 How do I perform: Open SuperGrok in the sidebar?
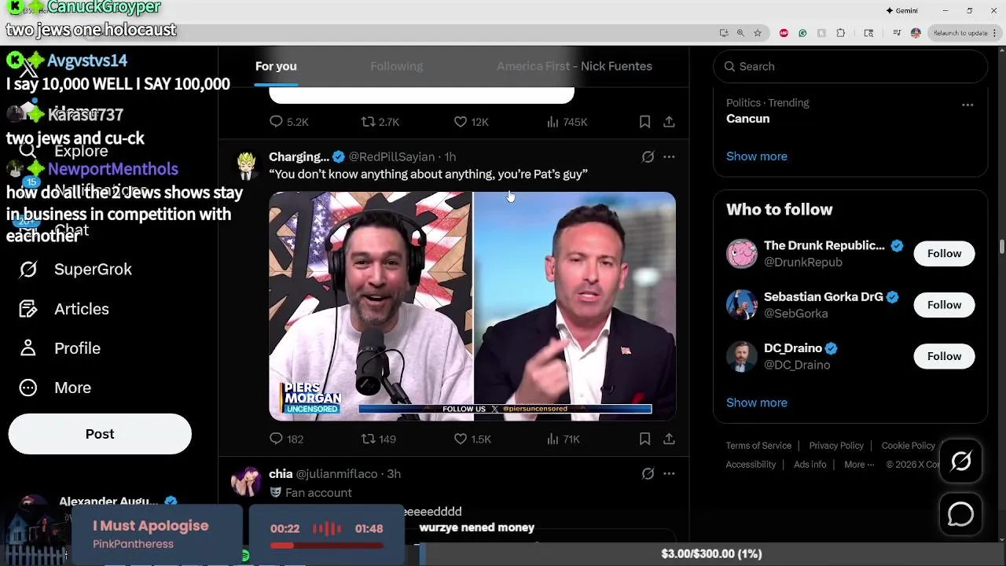pyautogui.click(x=75, y=270)
